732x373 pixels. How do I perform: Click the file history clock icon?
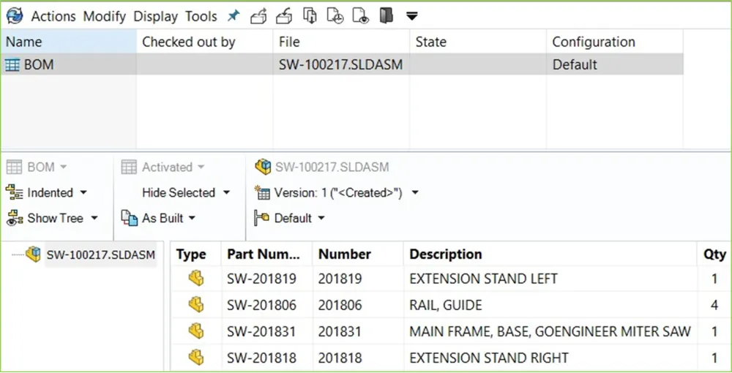[335, 15]
